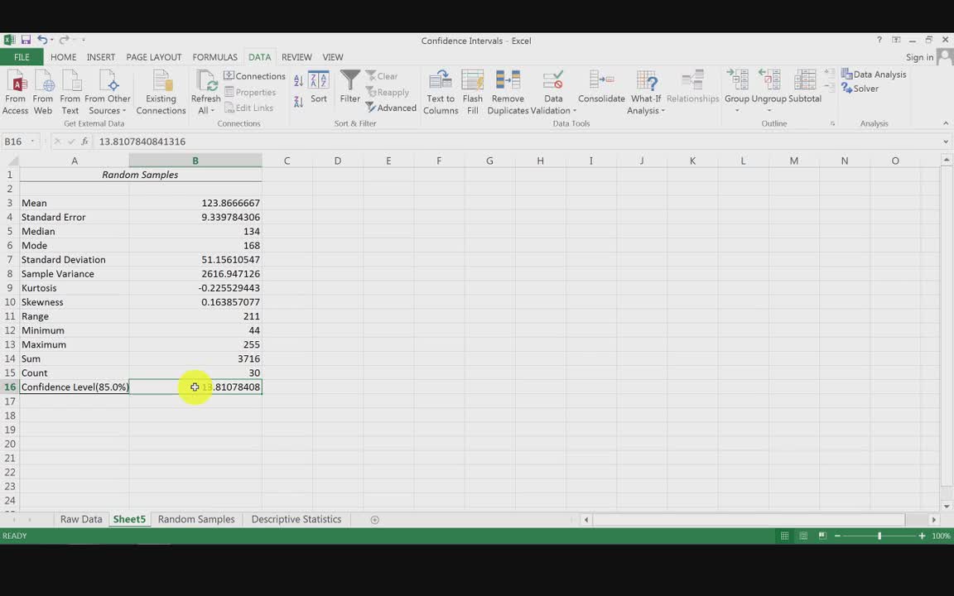Click the Flash Fill icon
This screenshot has width=954, height=596.
click(x=473, y=92)
